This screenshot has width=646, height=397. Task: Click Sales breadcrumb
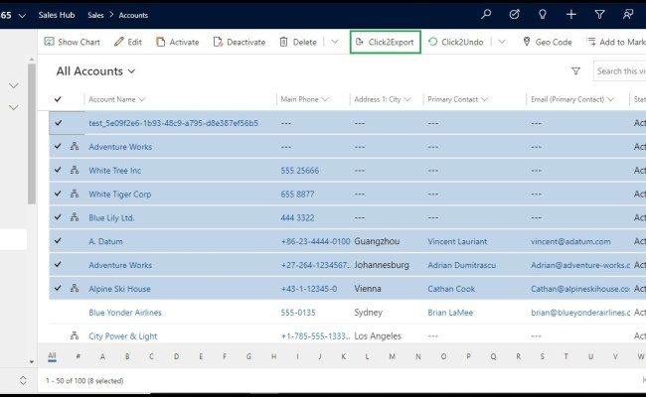point(95,15)
